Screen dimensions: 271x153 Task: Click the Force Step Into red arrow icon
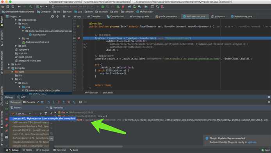coord(59,102)
